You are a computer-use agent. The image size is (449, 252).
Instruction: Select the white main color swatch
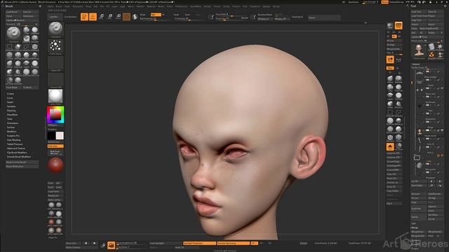click(60, 136)
